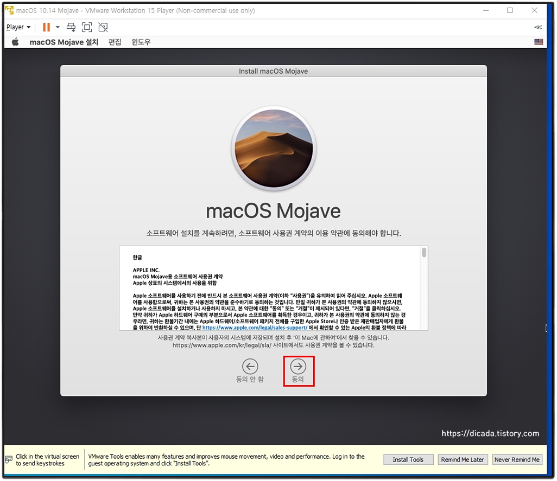
Task: Enter full screen mode icon
Action: tap(87, 27)
